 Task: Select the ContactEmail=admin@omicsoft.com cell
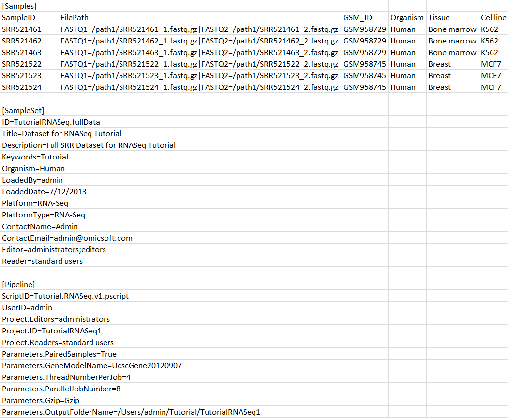(67, 238)
